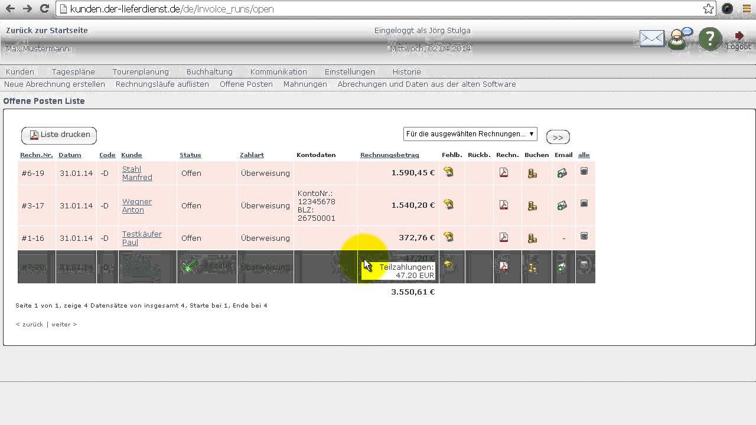The height and width of the screenshot is (425, 756).
Task: Book payment coins icon for Testkäufer Paul
Action: coord(532,238)
